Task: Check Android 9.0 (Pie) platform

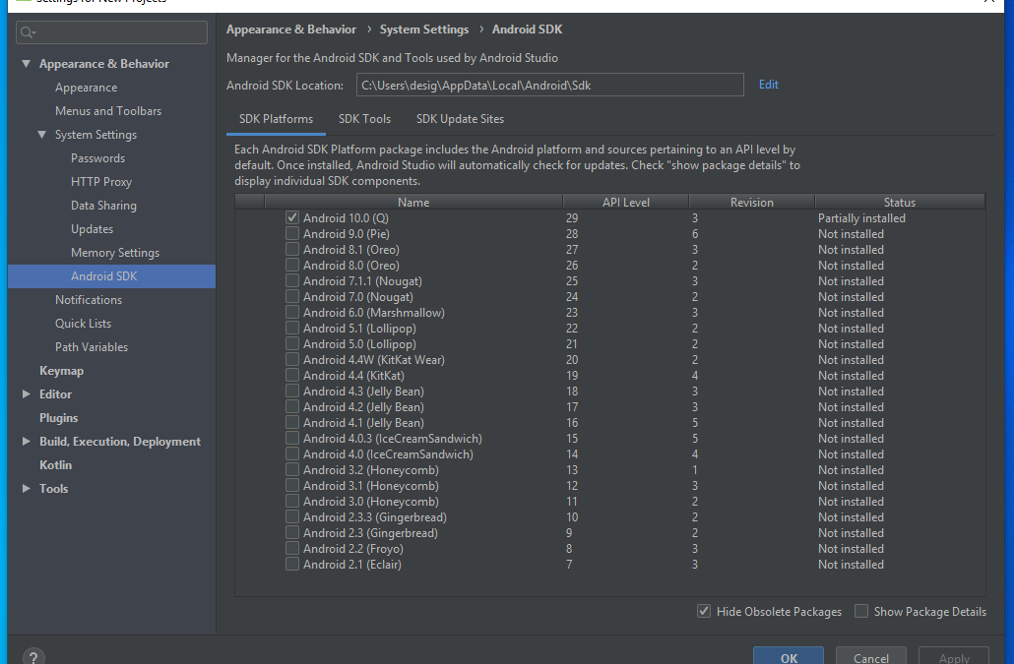Action: 292,233
